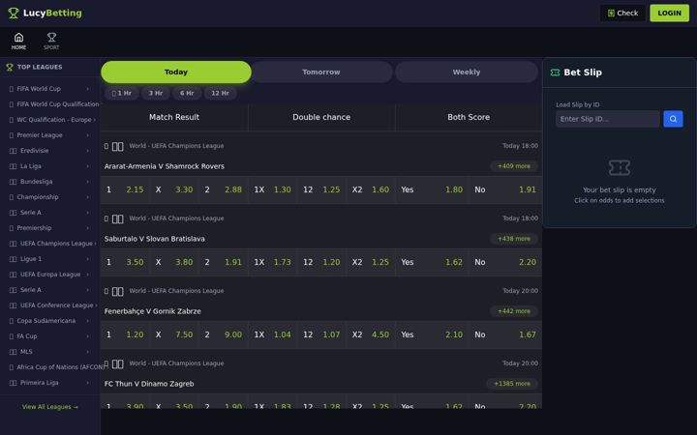Click flag icon beside Ararat-Armenia match league
The width and height of the screenshot is (697, 435).
118,146
